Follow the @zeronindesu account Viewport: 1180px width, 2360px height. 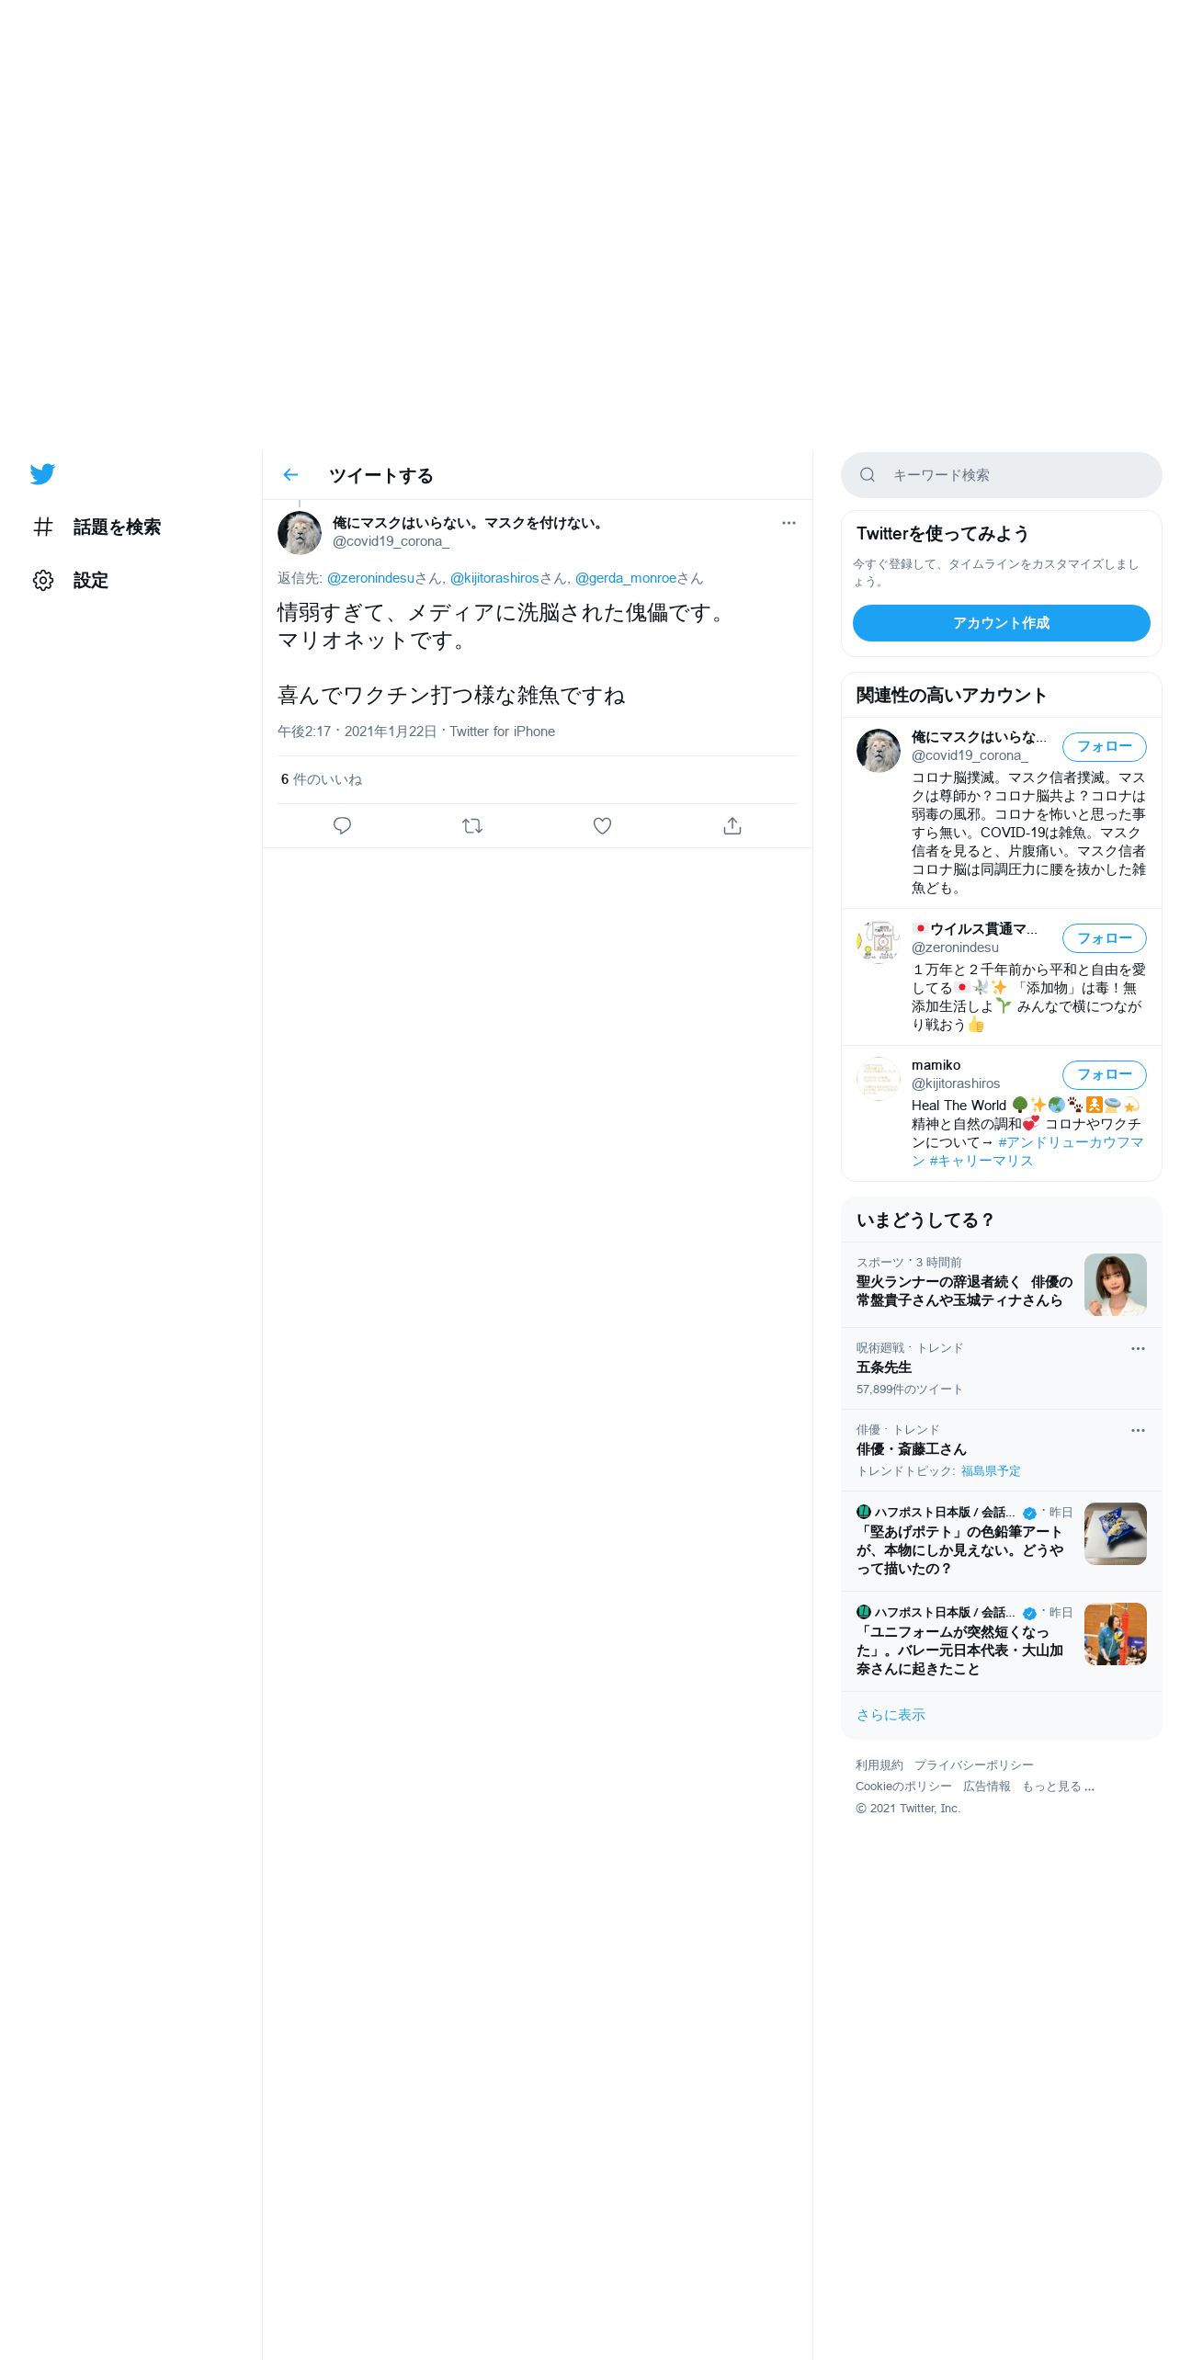point(1105,938)
